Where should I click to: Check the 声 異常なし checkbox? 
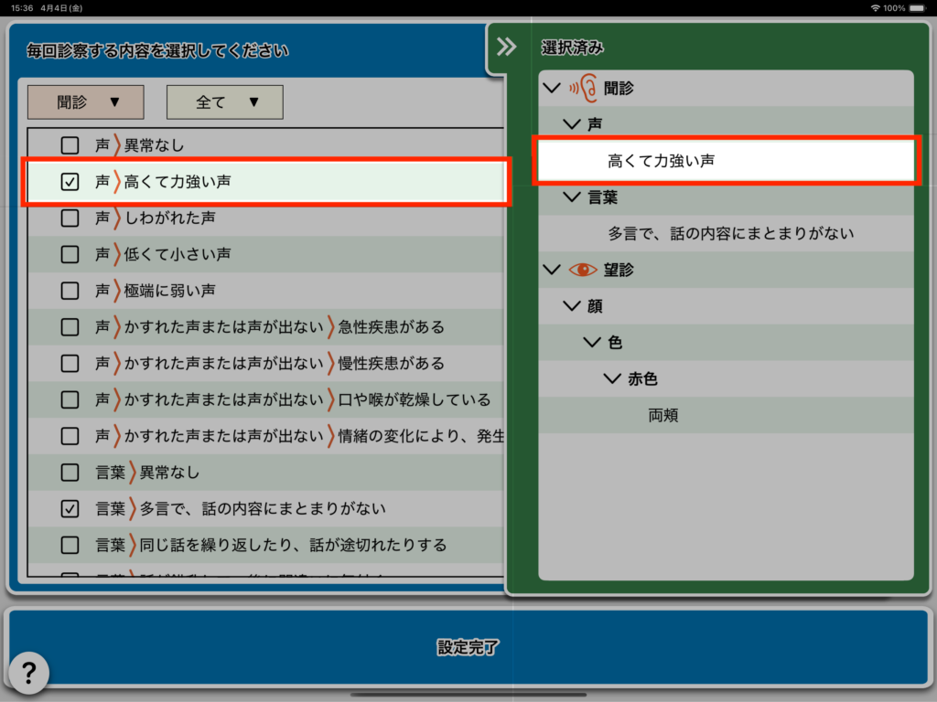point(70,144)
